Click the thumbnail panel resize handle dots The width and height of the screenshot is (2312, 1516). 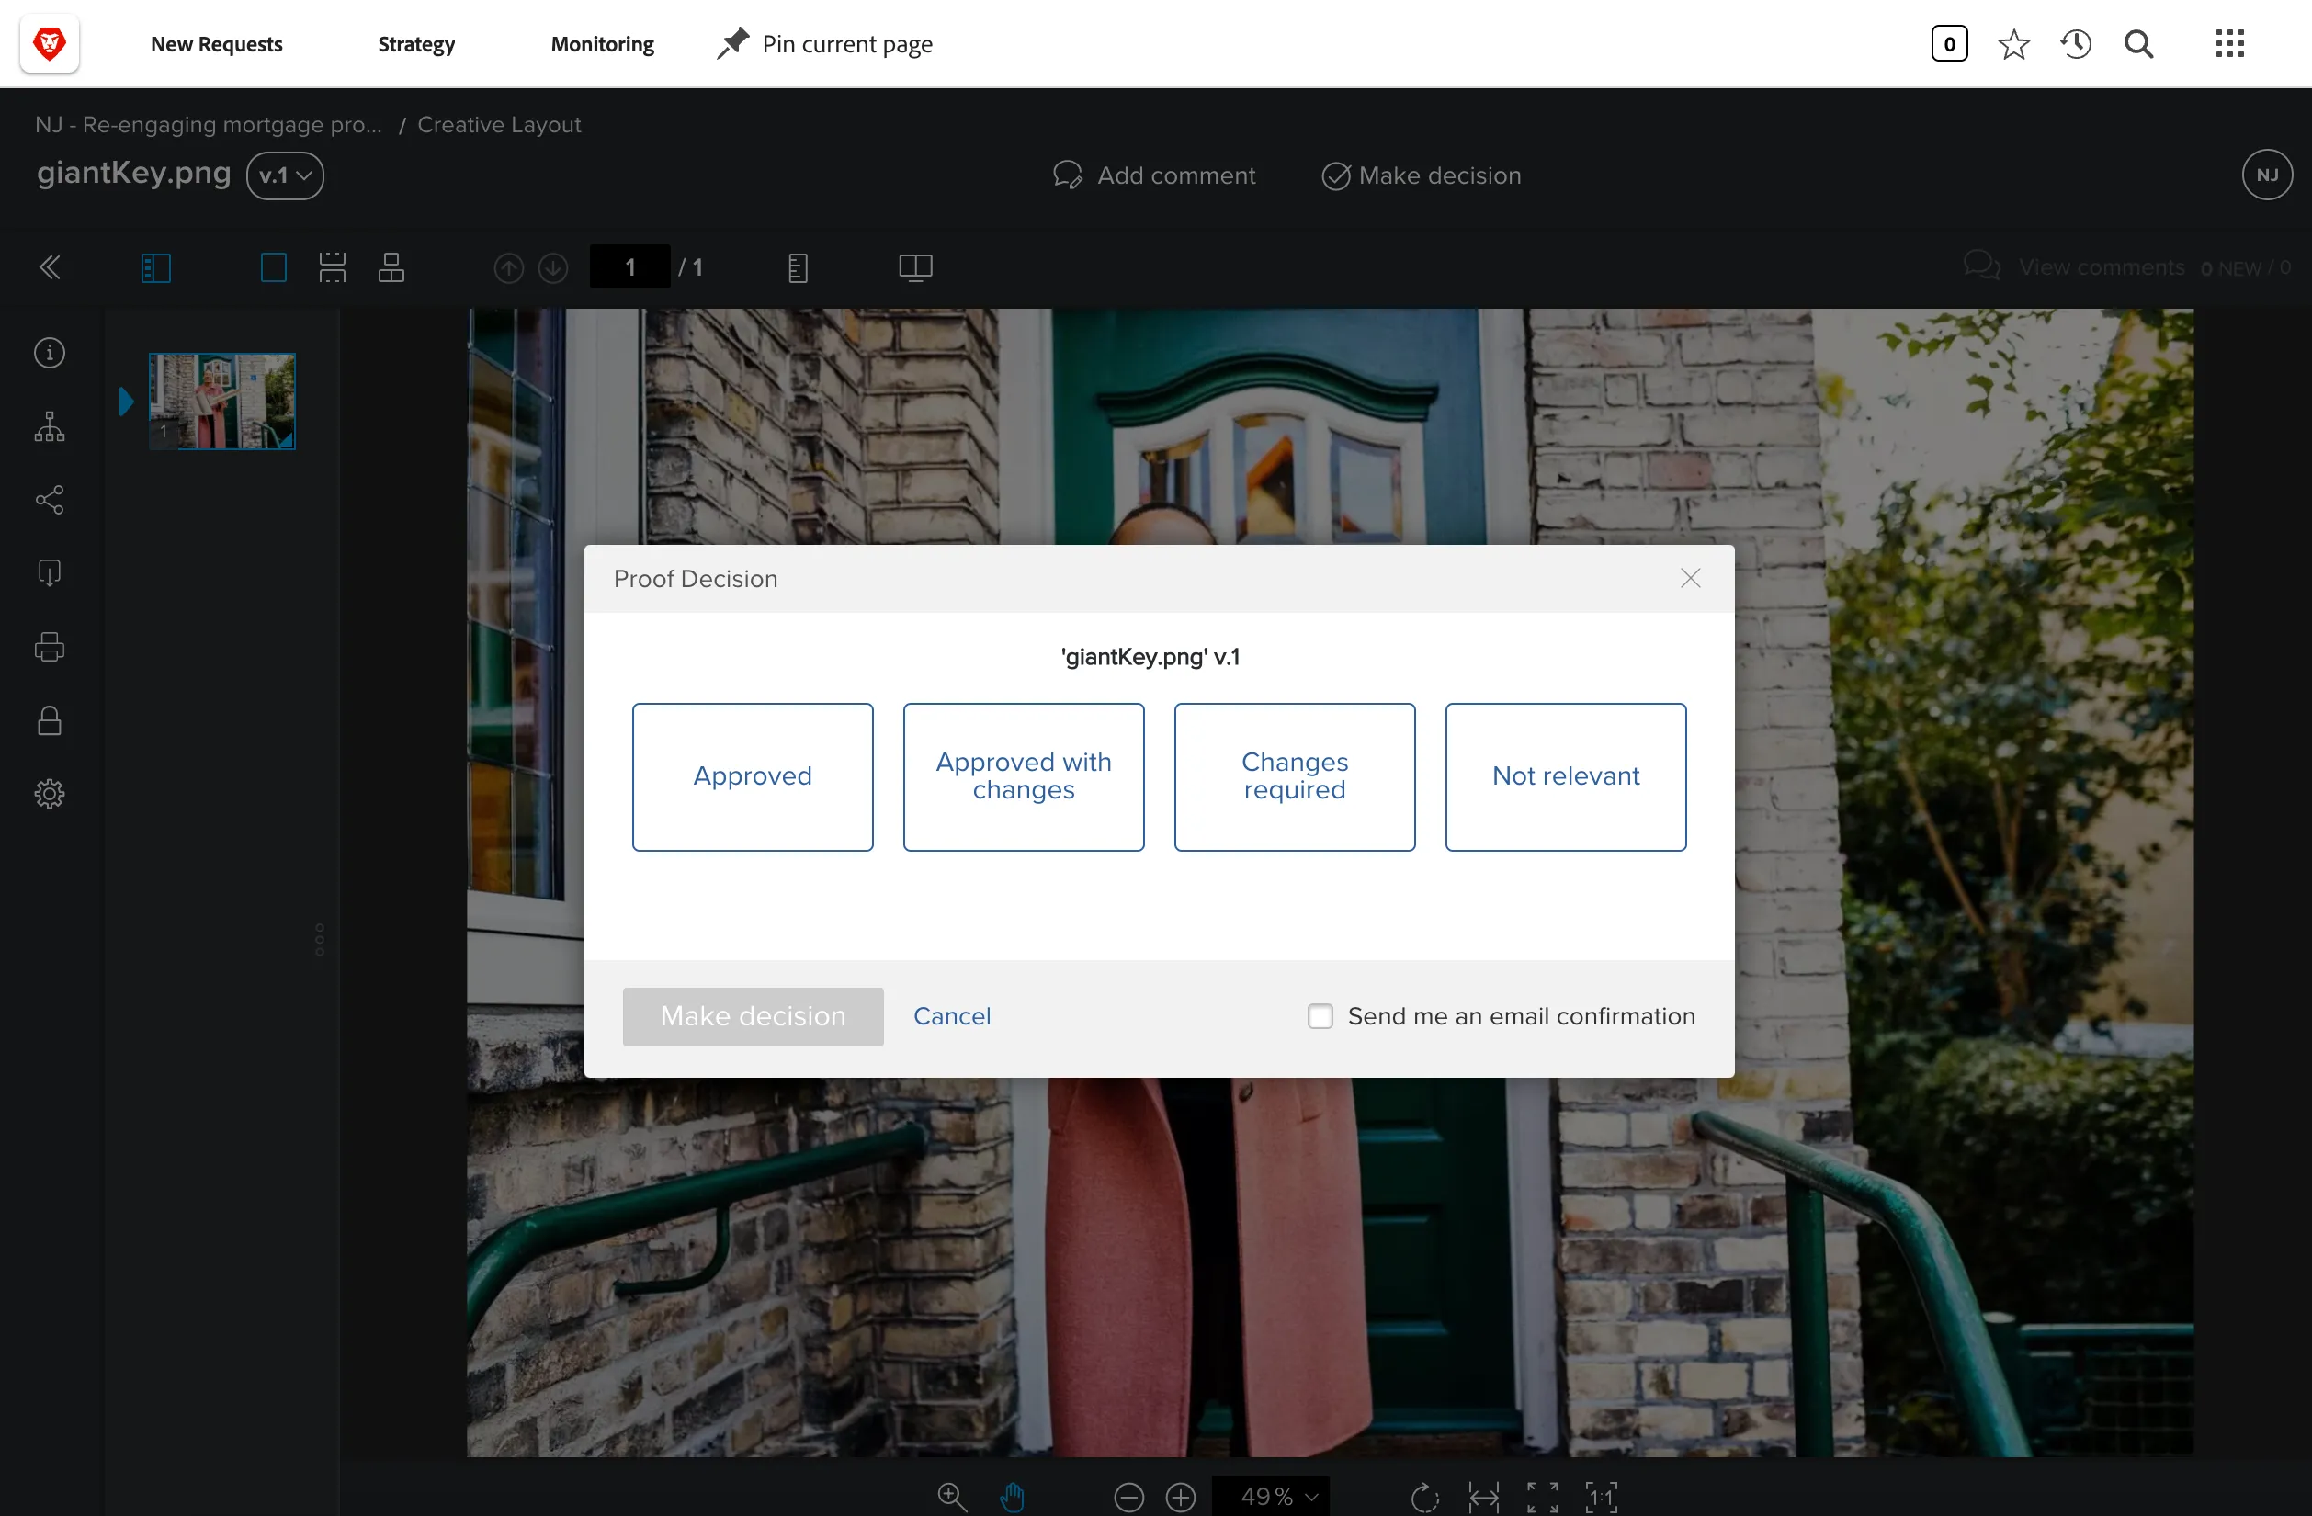[320, 939]
